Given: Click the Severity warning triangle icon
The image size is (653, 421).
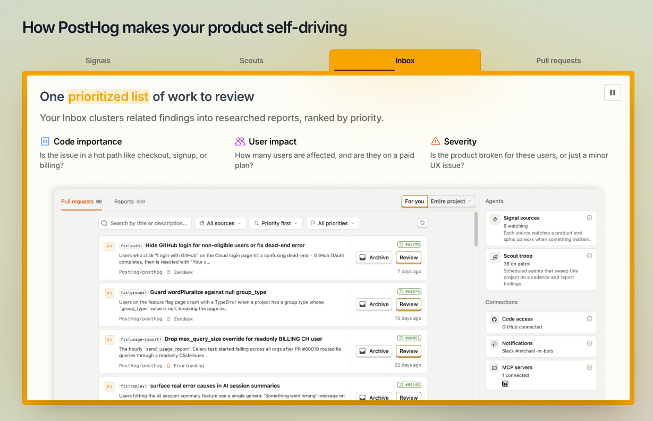Looking at the screenshot, I should (436, 141).
